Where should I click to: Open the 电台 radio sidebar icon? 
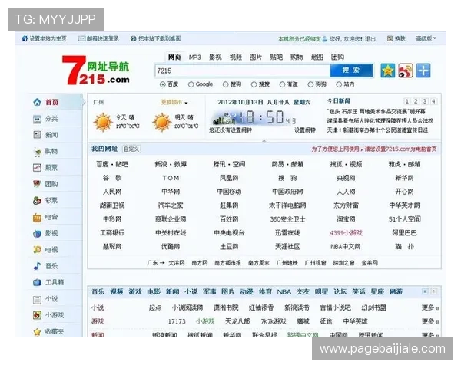coord(37,217)
